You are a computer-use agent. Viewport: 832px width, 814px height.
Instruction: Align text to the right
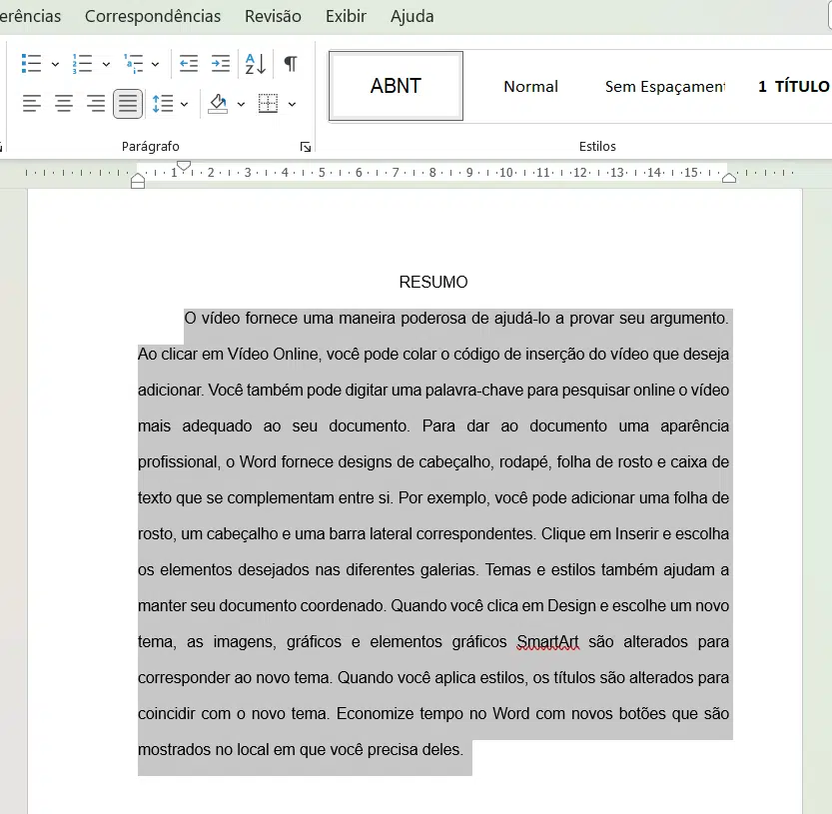[x=96, y=103]
